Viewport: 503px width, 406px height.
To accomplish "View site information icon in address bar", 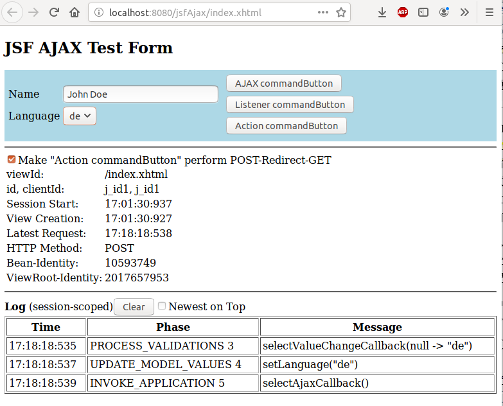I will click(98, 12).
